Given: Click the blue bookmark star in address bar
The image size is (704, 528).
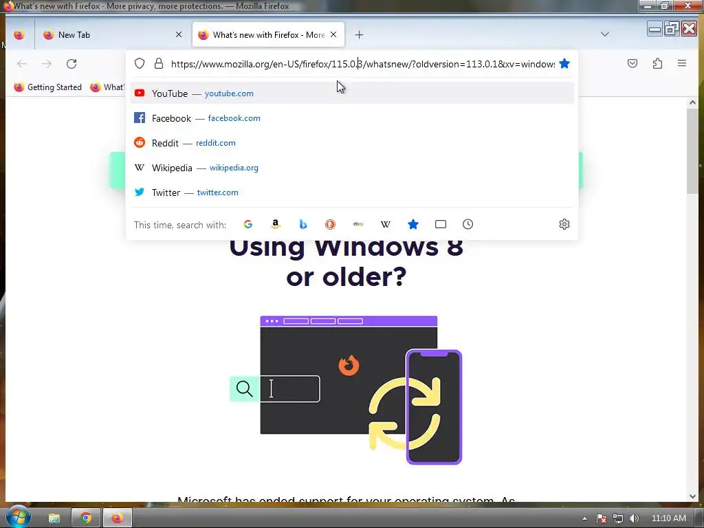Looking at the screenshot, I should click(564, 64).
